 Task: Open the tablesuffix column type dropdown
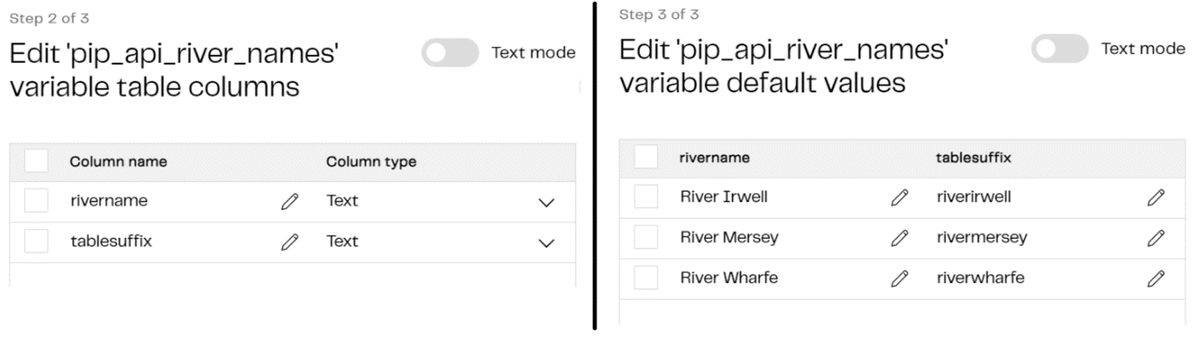click(x=545, y=244)
